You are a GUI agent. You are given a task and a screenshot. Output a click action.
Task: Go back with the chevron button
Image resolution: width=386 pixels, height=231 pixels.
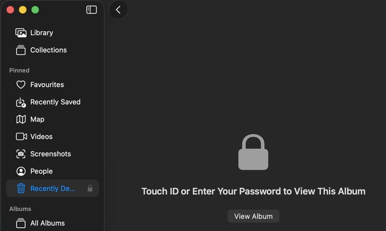pyautogui.click(x=118, y=10)
